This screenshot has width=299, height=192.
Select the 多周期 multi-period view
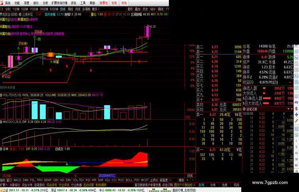tap(86, 9)
